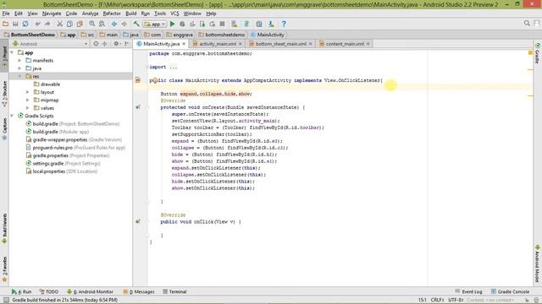This screenshot has width=542, height=304.
Task: Click the override gutter marker beside onCreate
Action: [x=138, y=107]
